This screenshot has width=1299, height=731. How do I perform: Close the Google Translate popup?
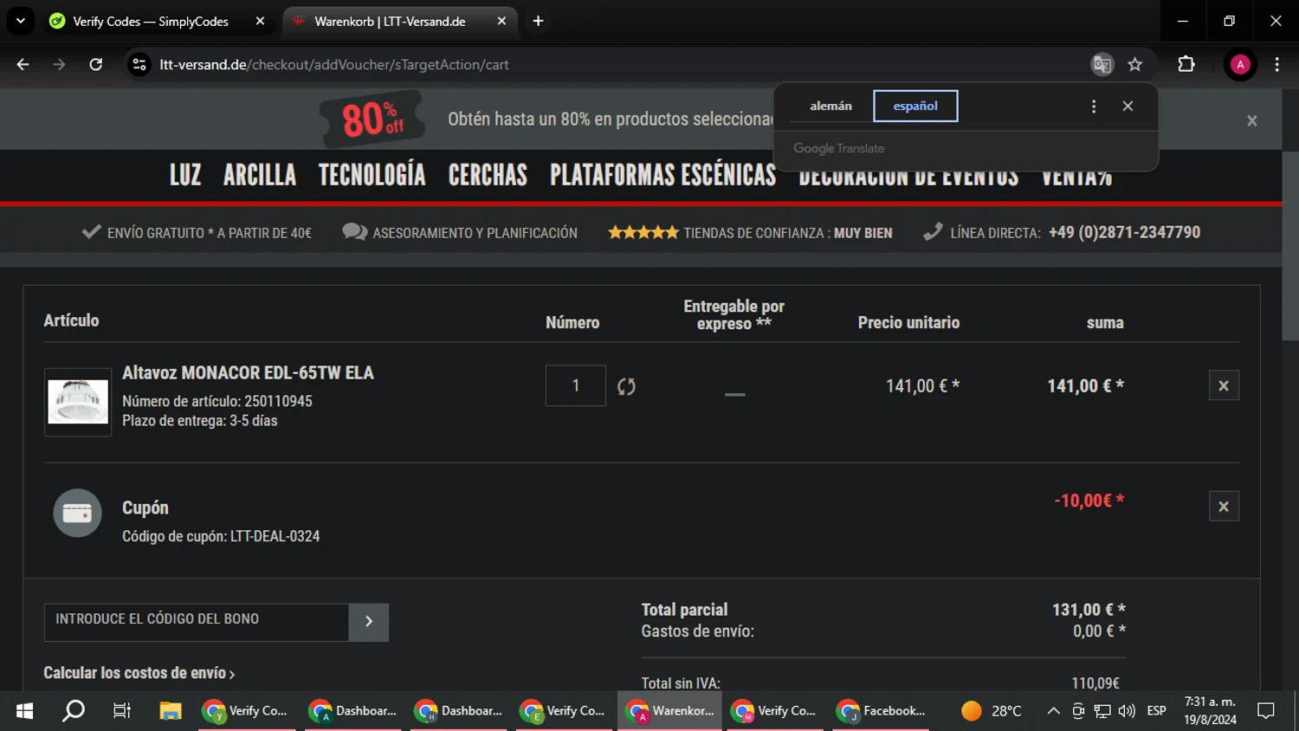(x=1128, y=106)
